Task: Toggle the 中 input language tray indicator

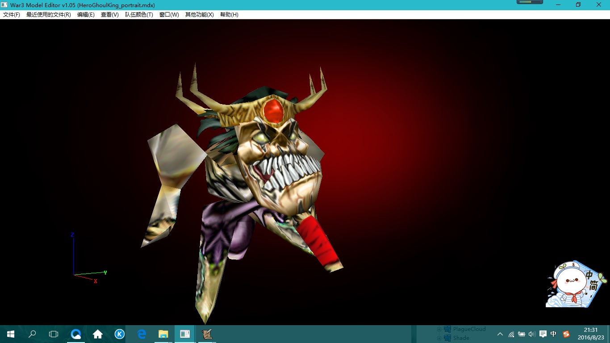Action: pyautogui.click(x=554, y=334)
